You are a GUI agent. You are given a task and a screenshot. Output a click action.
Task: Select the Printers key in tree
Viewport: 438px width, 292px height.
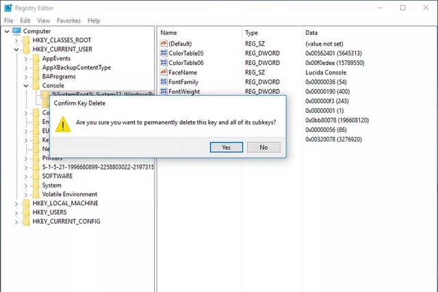click(x=52, y=158)
